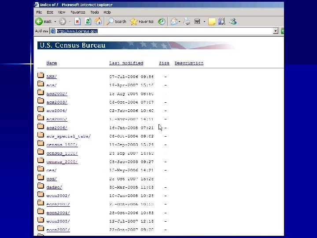The width and height of the screenshot is (317, 238).
Task: Open the census_1980/ directory link
Action: 62,145
